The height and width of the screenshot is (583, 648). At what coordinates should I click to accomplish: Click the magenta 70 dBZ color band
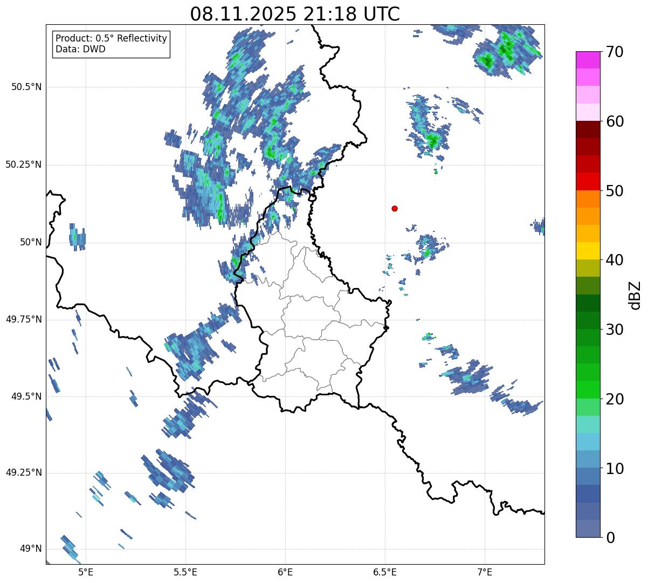pos(588,60)
